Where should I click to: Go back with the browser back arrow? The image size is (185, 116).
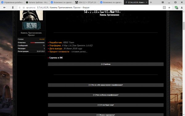[5, 7]
